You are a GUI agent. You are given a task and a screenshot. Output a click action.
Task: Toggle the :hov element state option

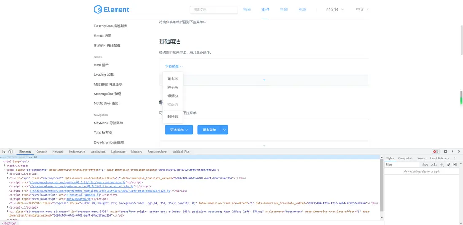(425, 165)
